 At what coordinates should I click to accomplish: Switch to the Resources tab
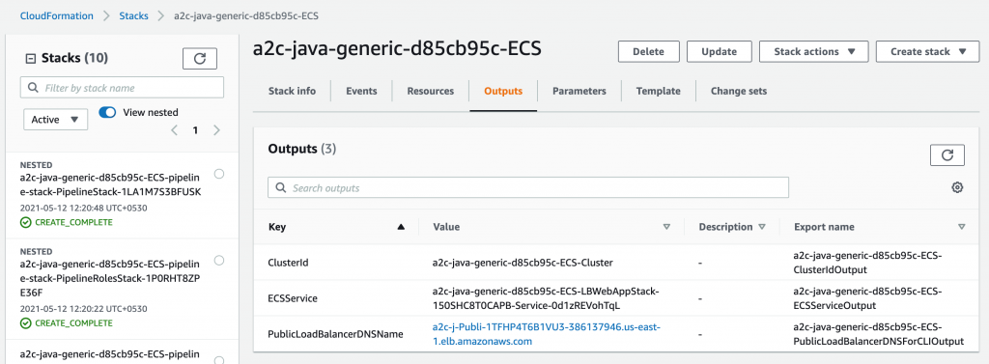coord(430,91)
